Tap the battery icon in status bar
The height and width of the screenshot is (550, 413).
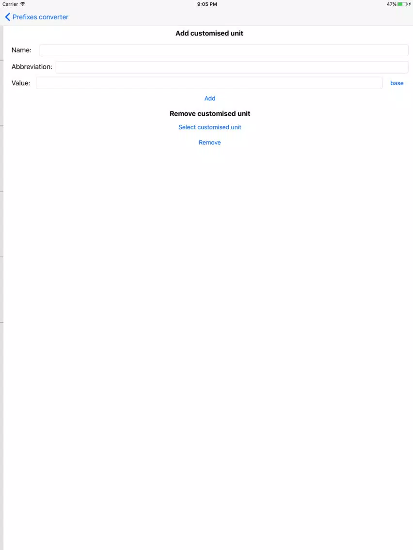pyautogui.click(x=402, y=4)
